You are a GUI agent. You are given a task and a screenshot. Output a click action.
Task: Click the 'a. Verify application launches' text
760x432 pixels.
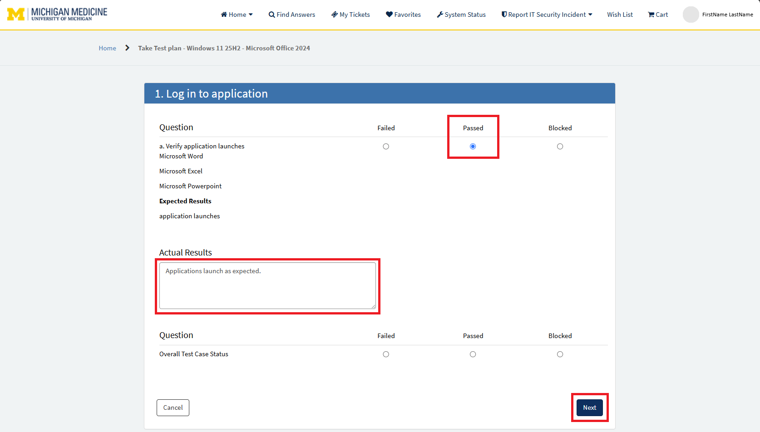(202, 146)
